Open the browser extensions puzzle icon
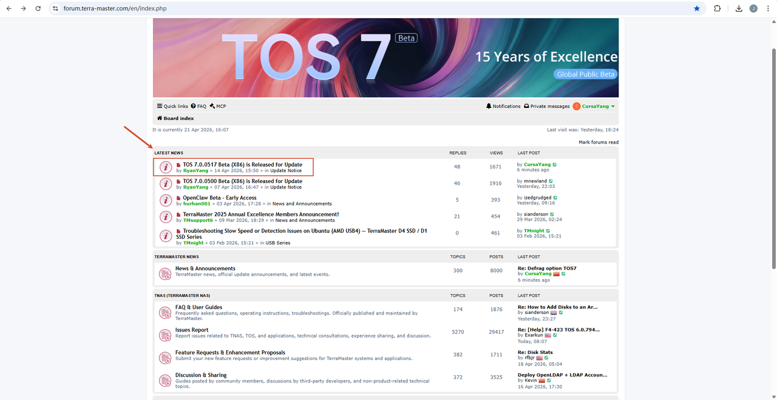This screenshot has height=400, width=777. (x=718, y=8)
